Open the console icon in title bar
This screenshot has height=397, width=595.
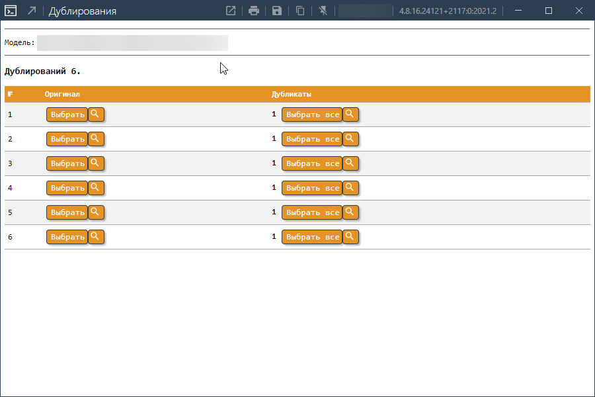pyautogui.click(x=11, y=11)
